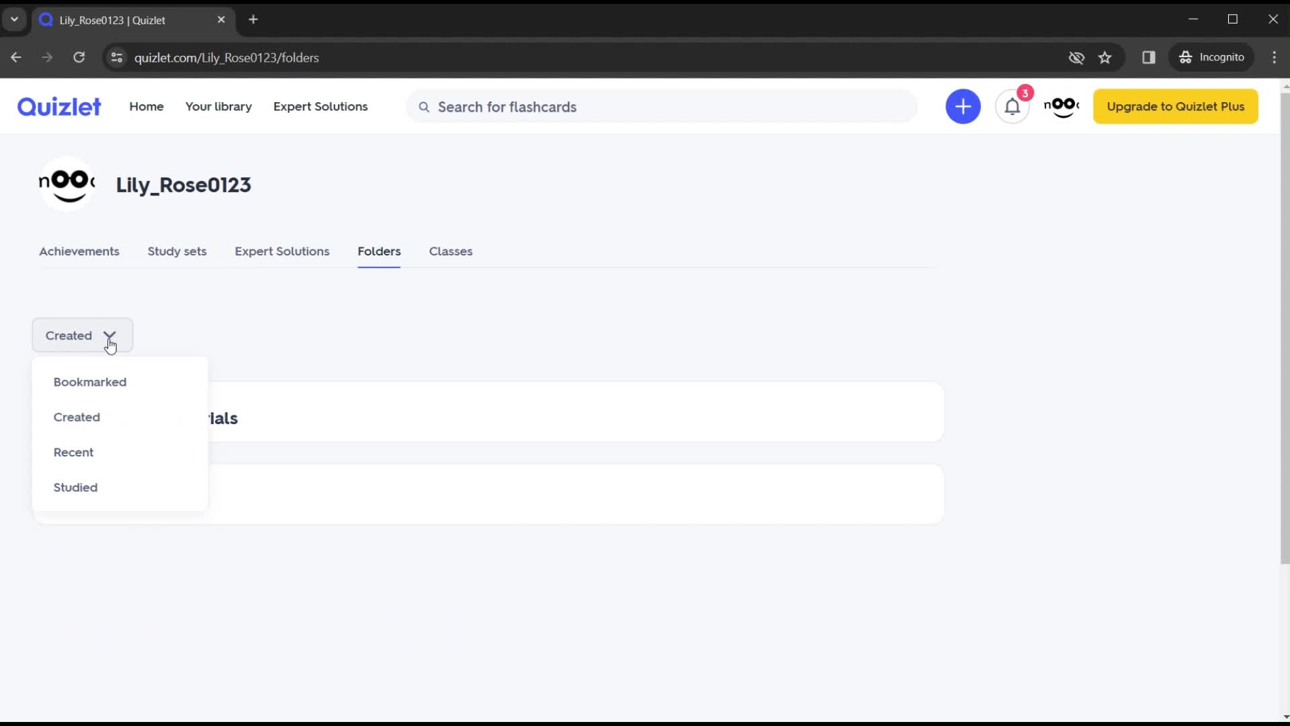The width and height of the screenshot is (1290, 726).
Task: Click the address bar URL
Action: point(226,57)
